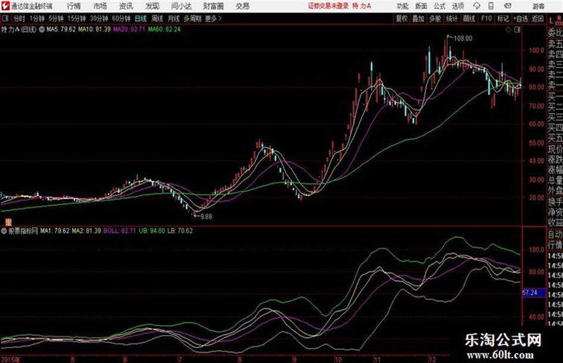The width and height of the screenshot is (563, 363).
Task: Open the mobile phone icon in top bar
Action: [x=491, y=6]
